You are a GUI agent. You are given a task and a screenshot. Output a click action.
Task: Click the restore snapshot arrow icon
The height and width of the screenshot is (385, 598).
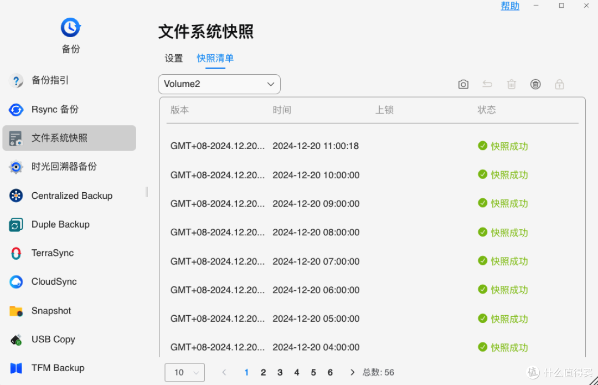point(487,84)
